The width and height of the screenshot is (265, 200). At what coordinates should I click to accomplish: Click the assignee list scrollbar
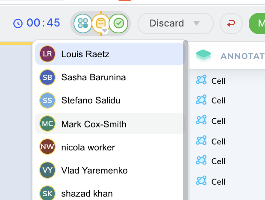coord(185,120)
